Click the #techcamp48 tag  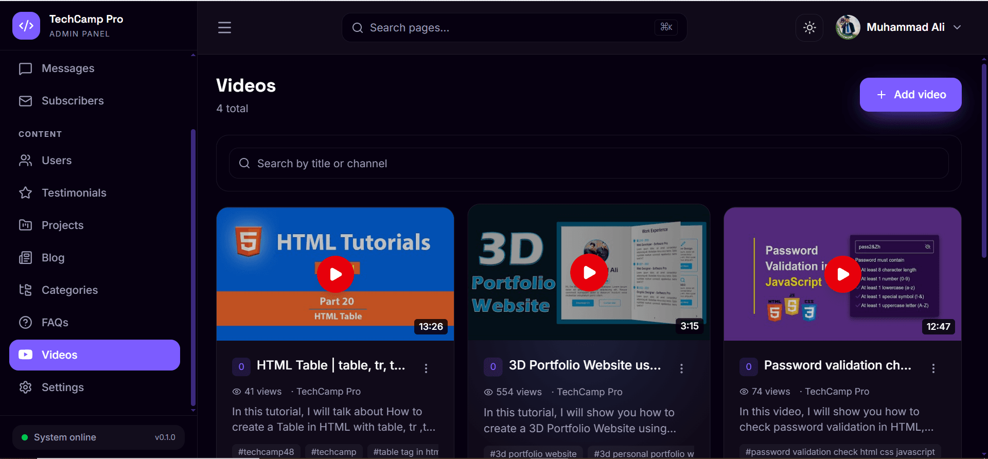[266, 452]
